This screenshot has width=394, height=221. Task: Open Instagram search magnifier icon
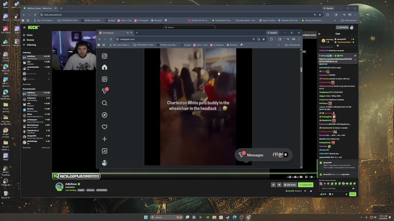(105, 103)
